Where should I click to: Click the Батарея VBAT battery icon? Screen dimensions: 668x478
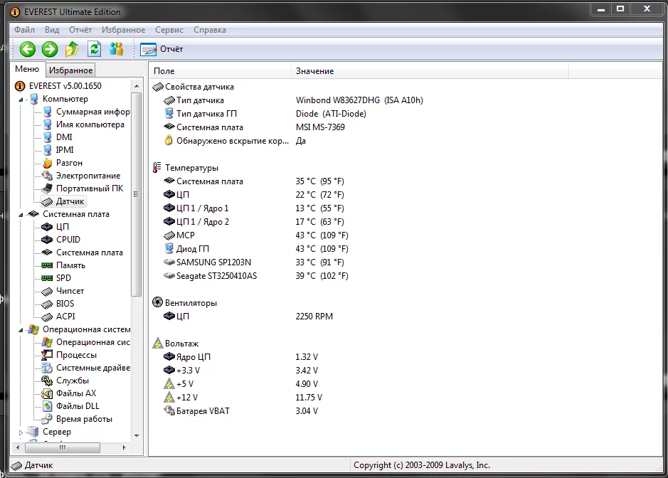coord(169,410)
